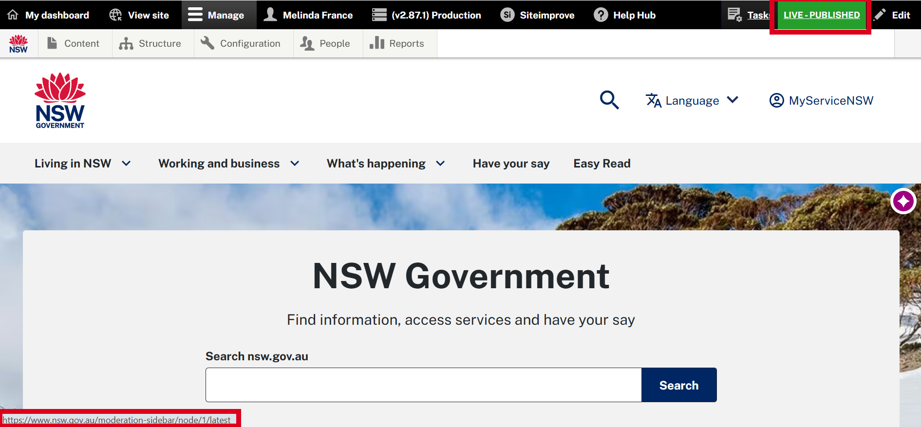921x427 pixels.
Task: Open Easy Read link
Action: coord(602,164)
